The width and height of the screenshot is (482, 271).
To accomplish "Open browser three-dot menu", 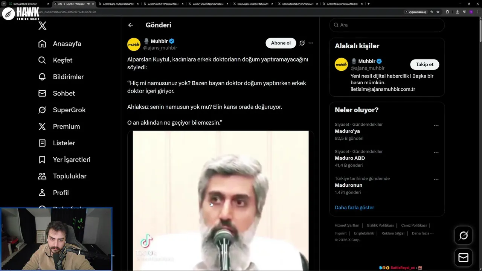I will [477, 12].
